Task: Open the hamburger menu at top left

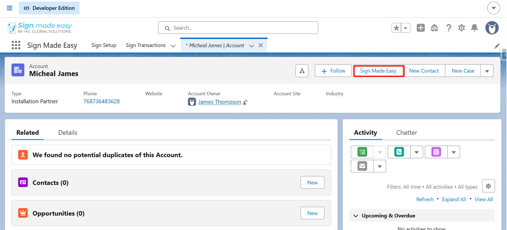Action: coord(10,8)
